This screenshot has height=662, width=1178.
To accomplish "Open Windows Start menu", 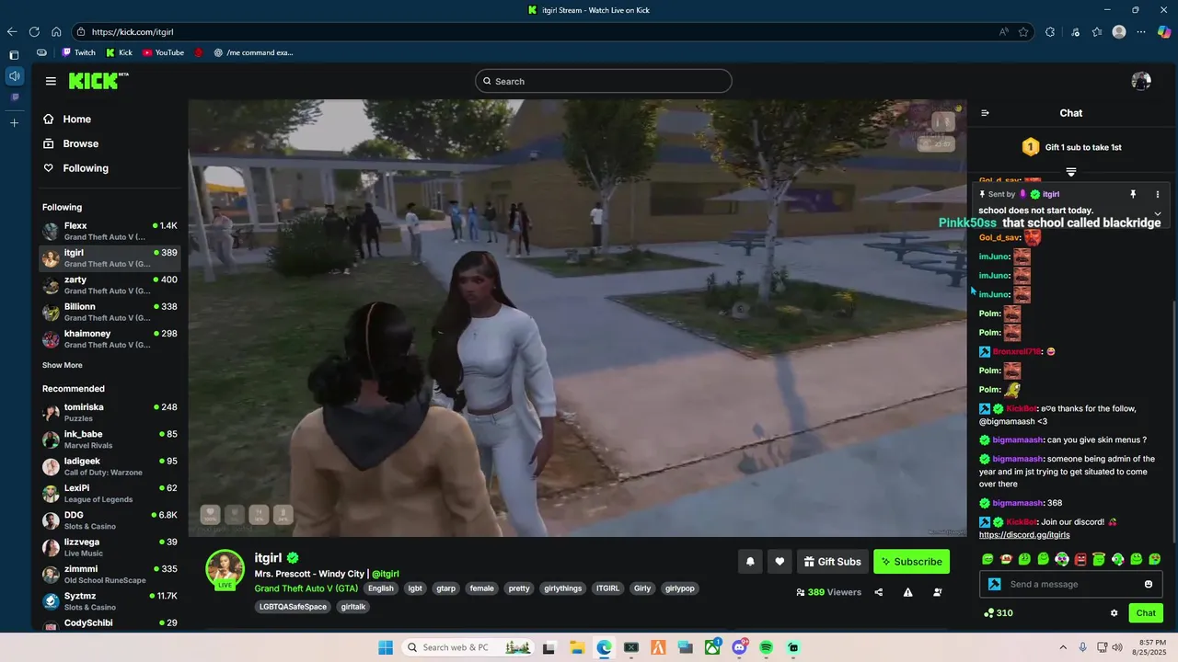I will tap(386, 647).
